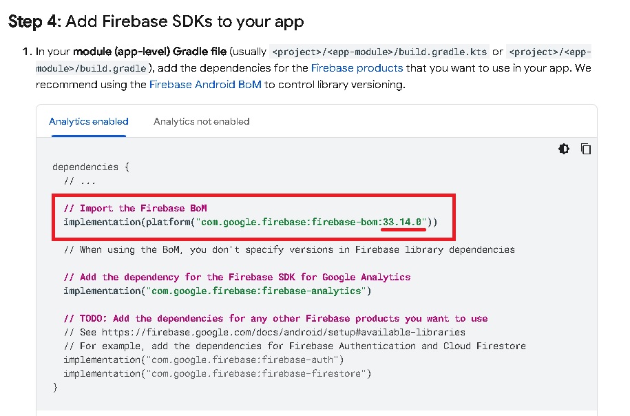
Task: Click the underlined 33.14.0 version number
Action: (402, 222)
